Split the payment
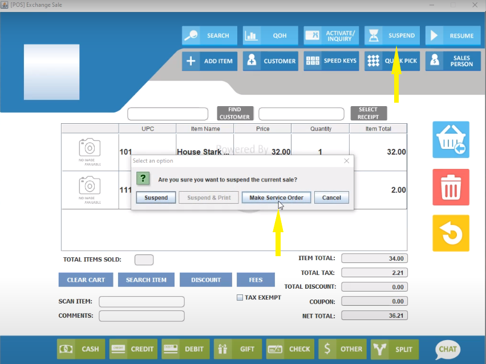This screenshot has height=364, width=486. pyautogui.click(x=395, y=349)
